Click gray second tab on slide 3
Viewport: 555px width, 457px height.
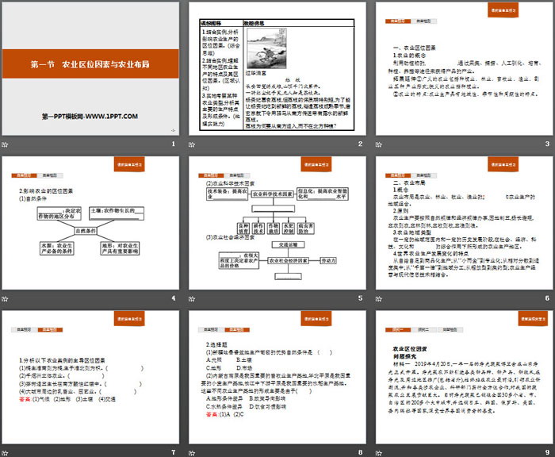pos(423,21)
